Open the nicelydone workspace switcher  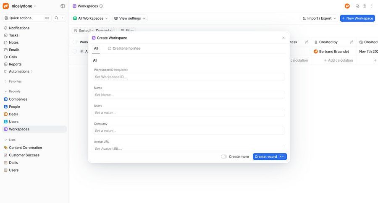[x=24, y=6]
